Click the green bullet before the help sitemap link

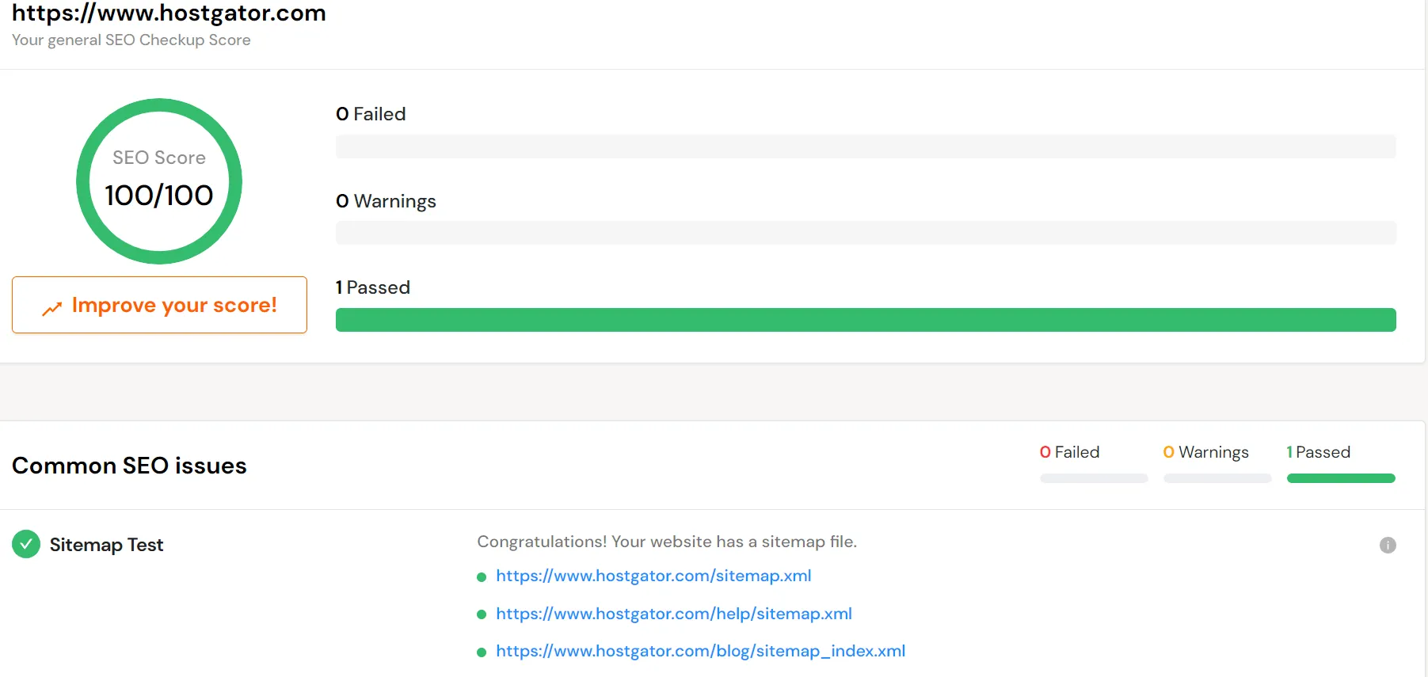(481, 614)
